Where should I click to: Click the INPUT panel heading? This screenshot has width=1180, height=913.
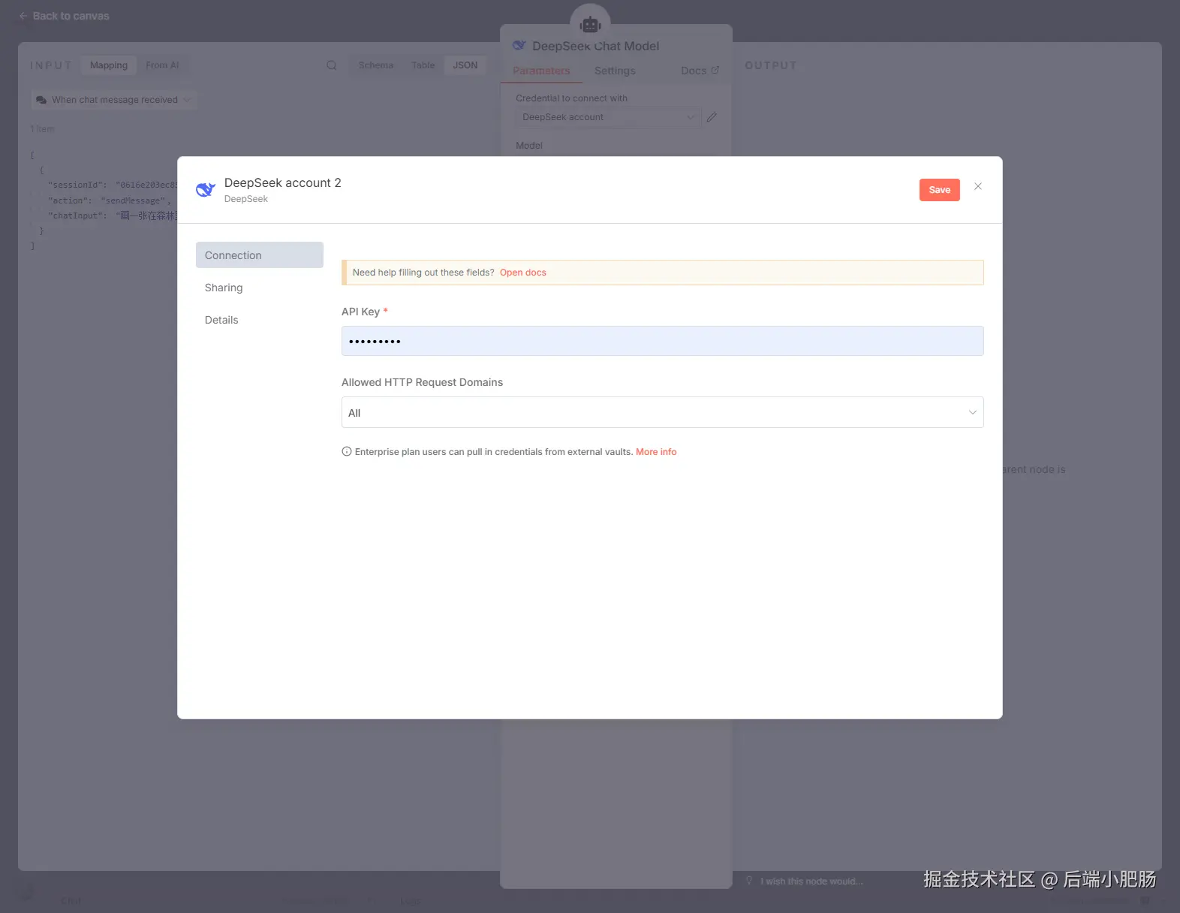[x=51, y=65]
